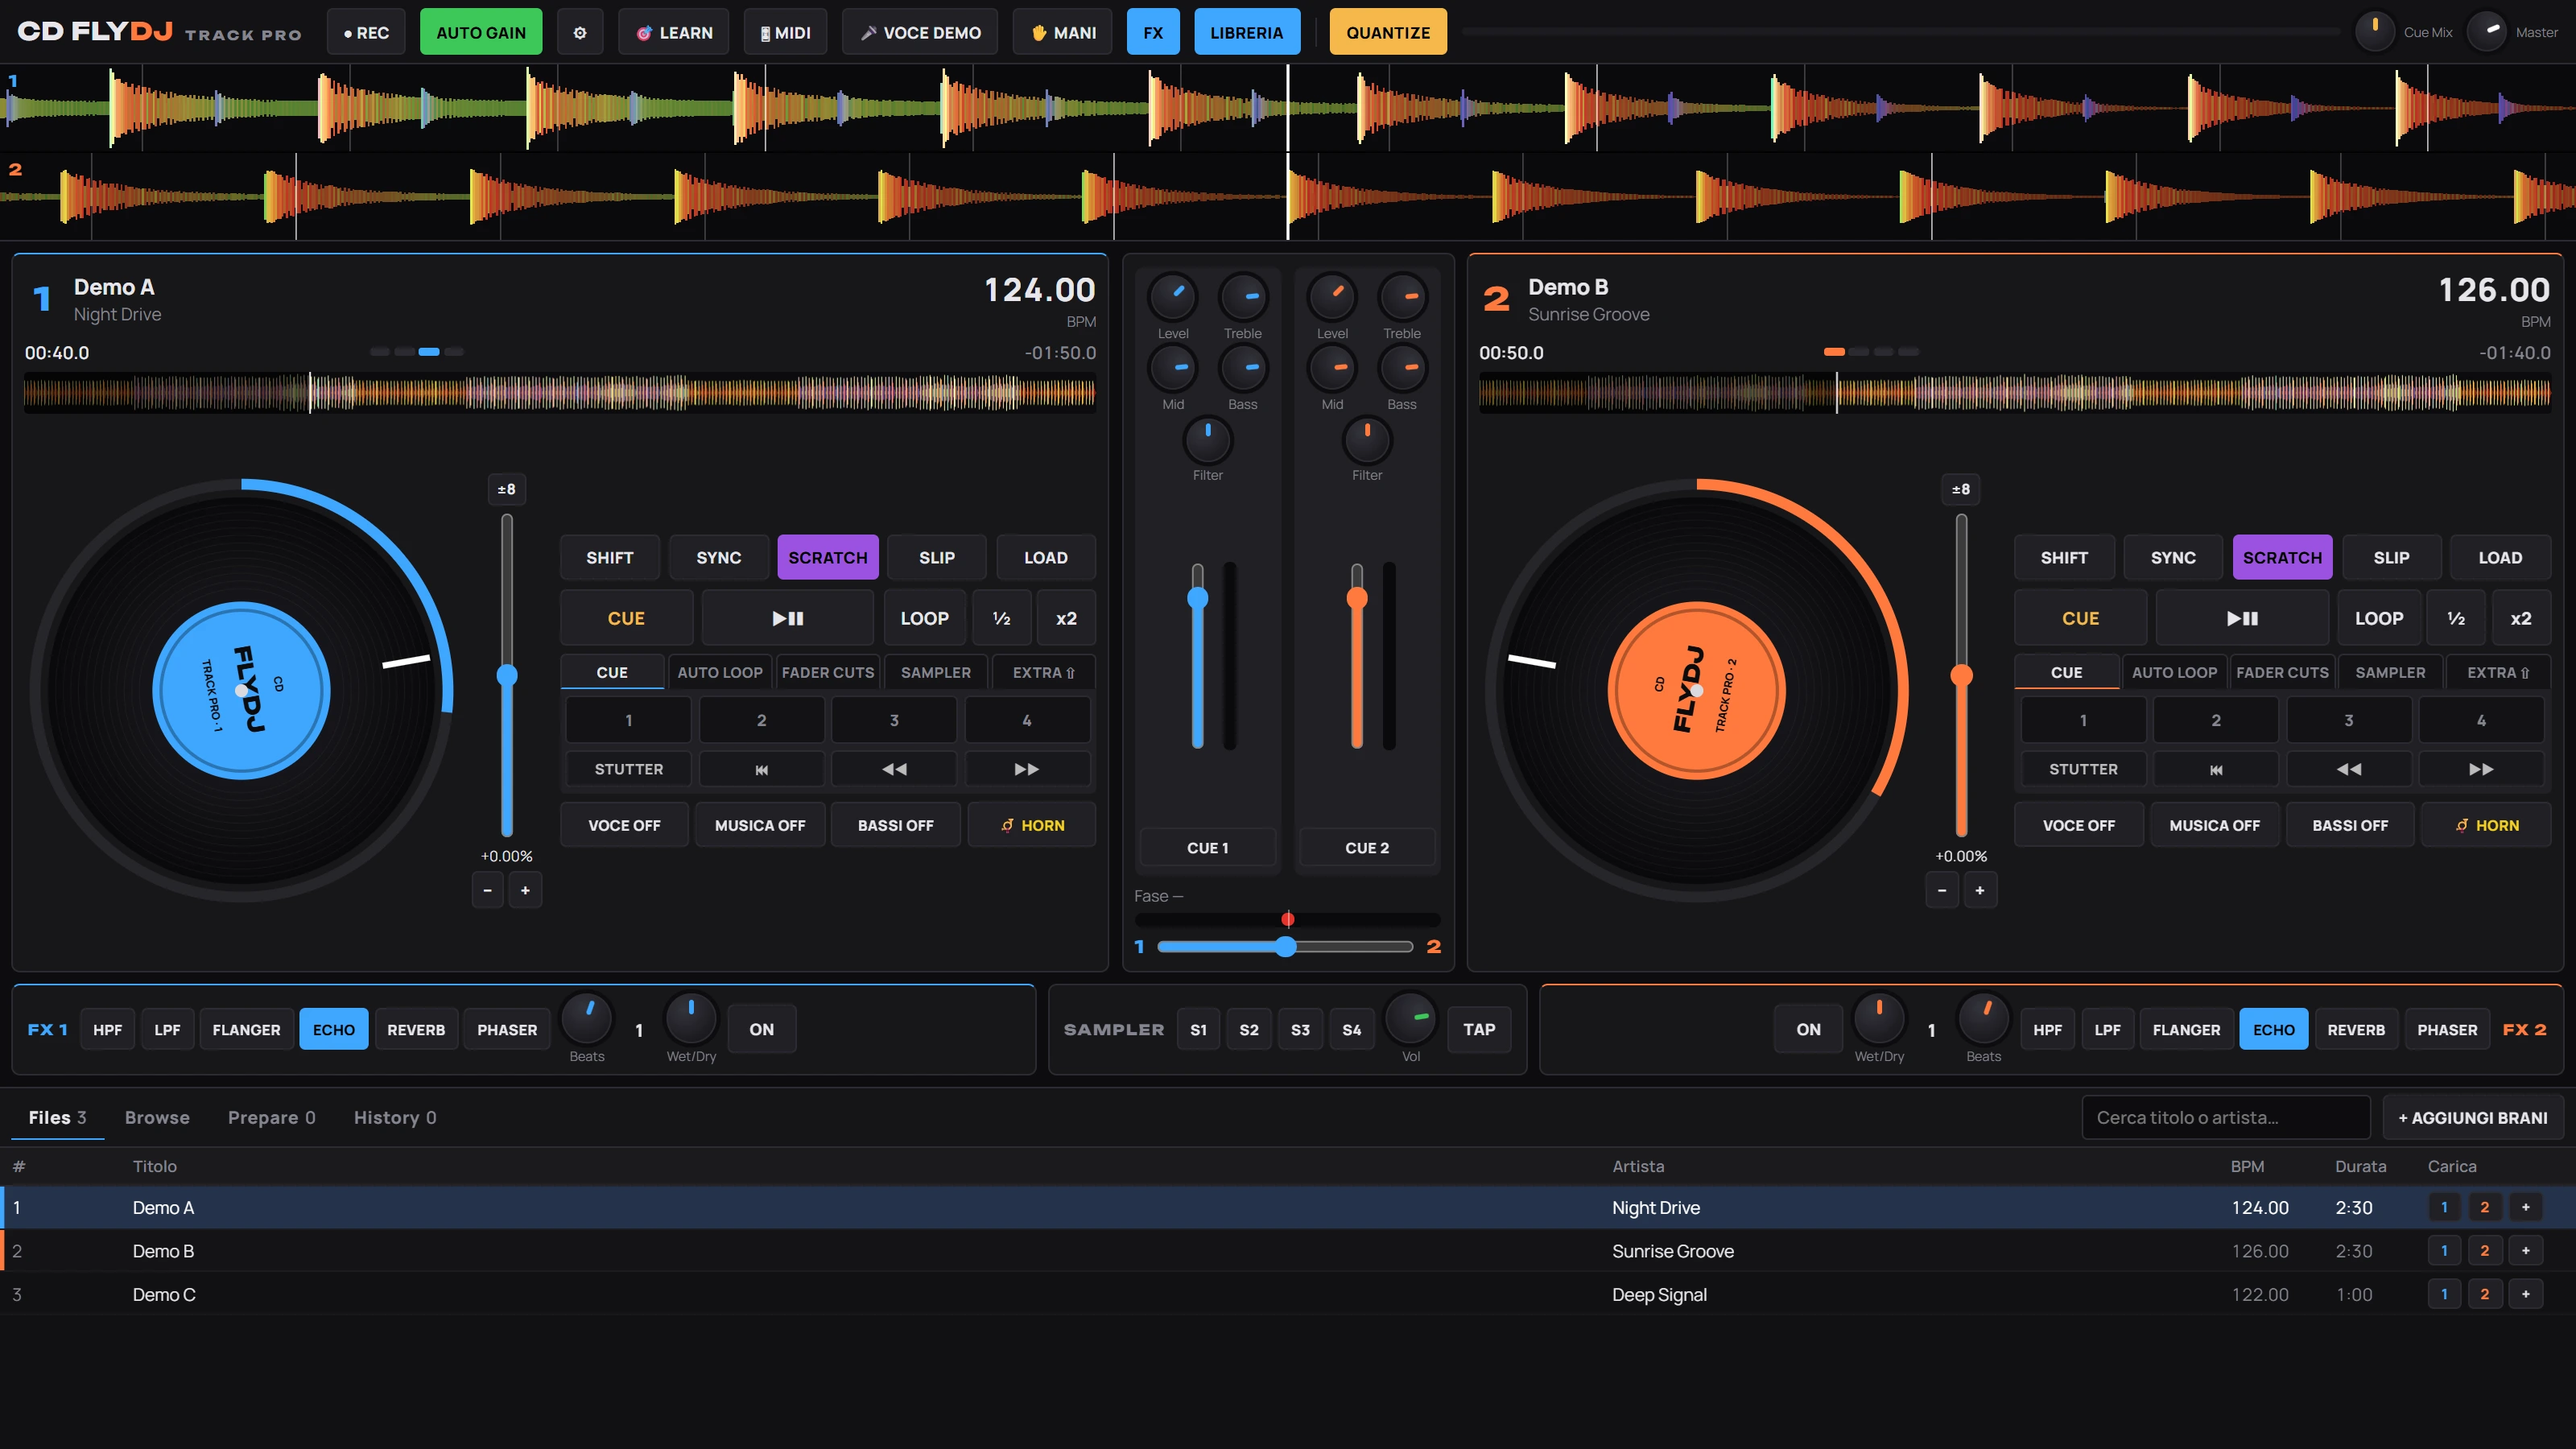
Task: Toggle AUTO GAIN off
Action: point(481,32)
